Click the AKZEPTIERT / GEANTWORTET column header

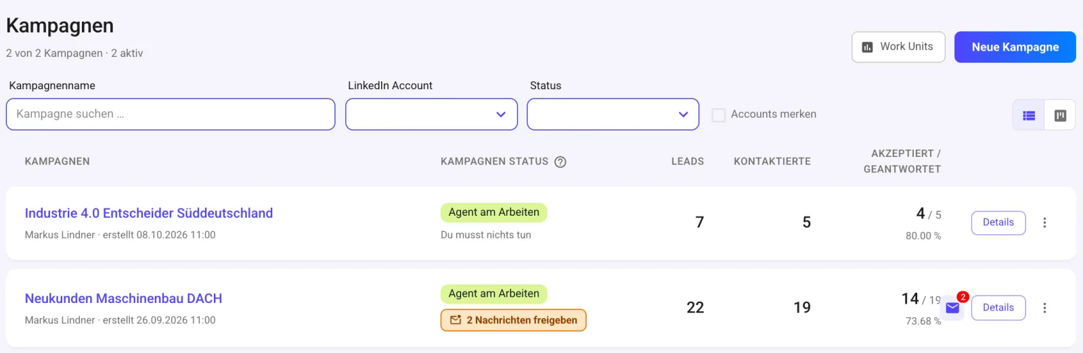902,162
